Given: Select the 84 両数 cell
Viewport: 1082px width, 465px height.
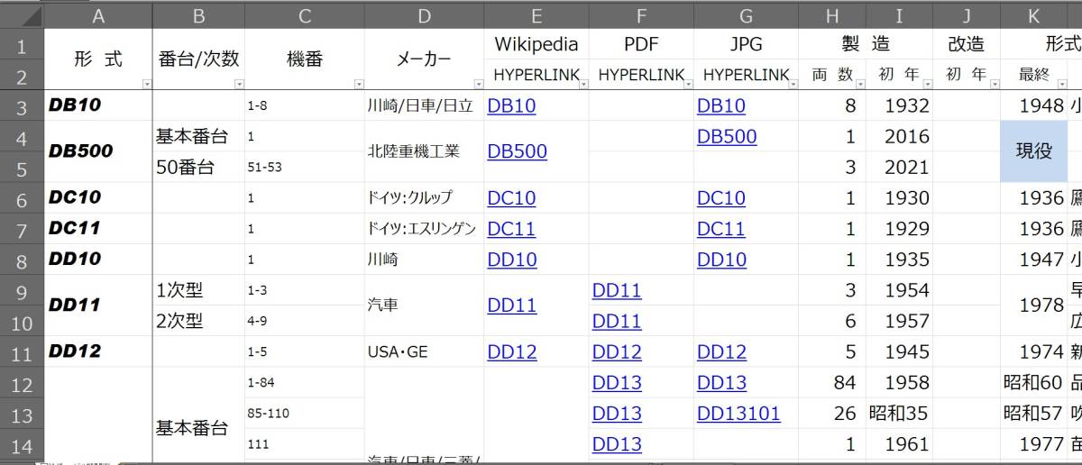Looking at the screenshot, I should click(x=832, y=383).
